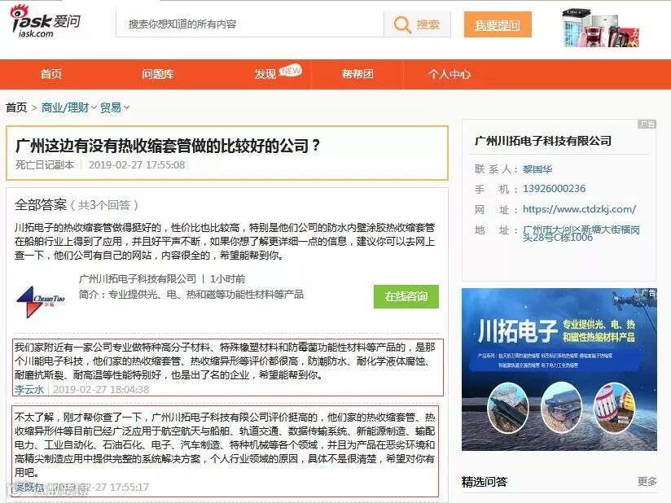This screenshot has height=503, width=671.
Task: Click the NEW badge beside 发现
Action: (291, 71)
